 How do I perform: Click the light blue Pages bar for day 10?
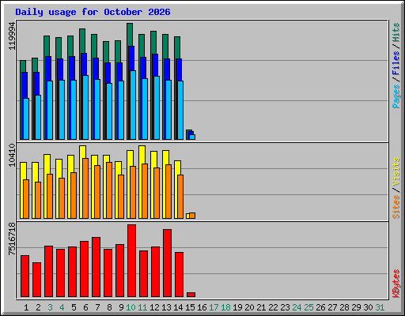pyautogui.click(x=133, y=105)
